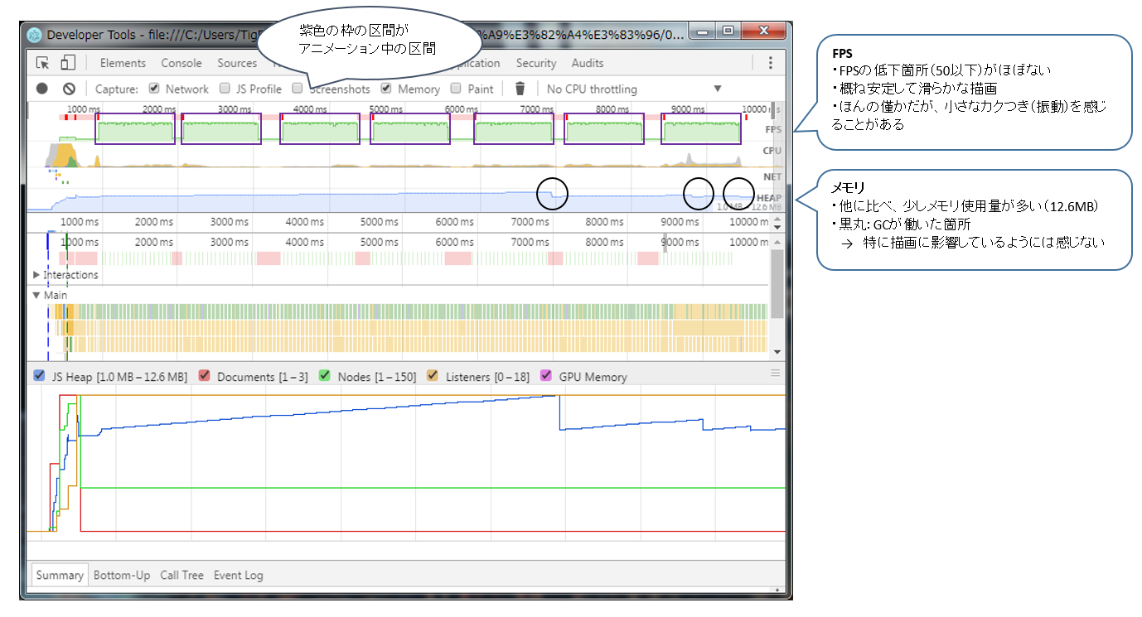This screenshot has height=617, width=1142.
Task: Toggle the JS Heap counter checkbox
Action: coord(39,376)
